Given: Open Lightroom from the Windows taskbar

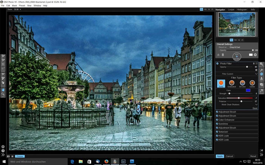Looking at the screenshot, I should (123, 161).
